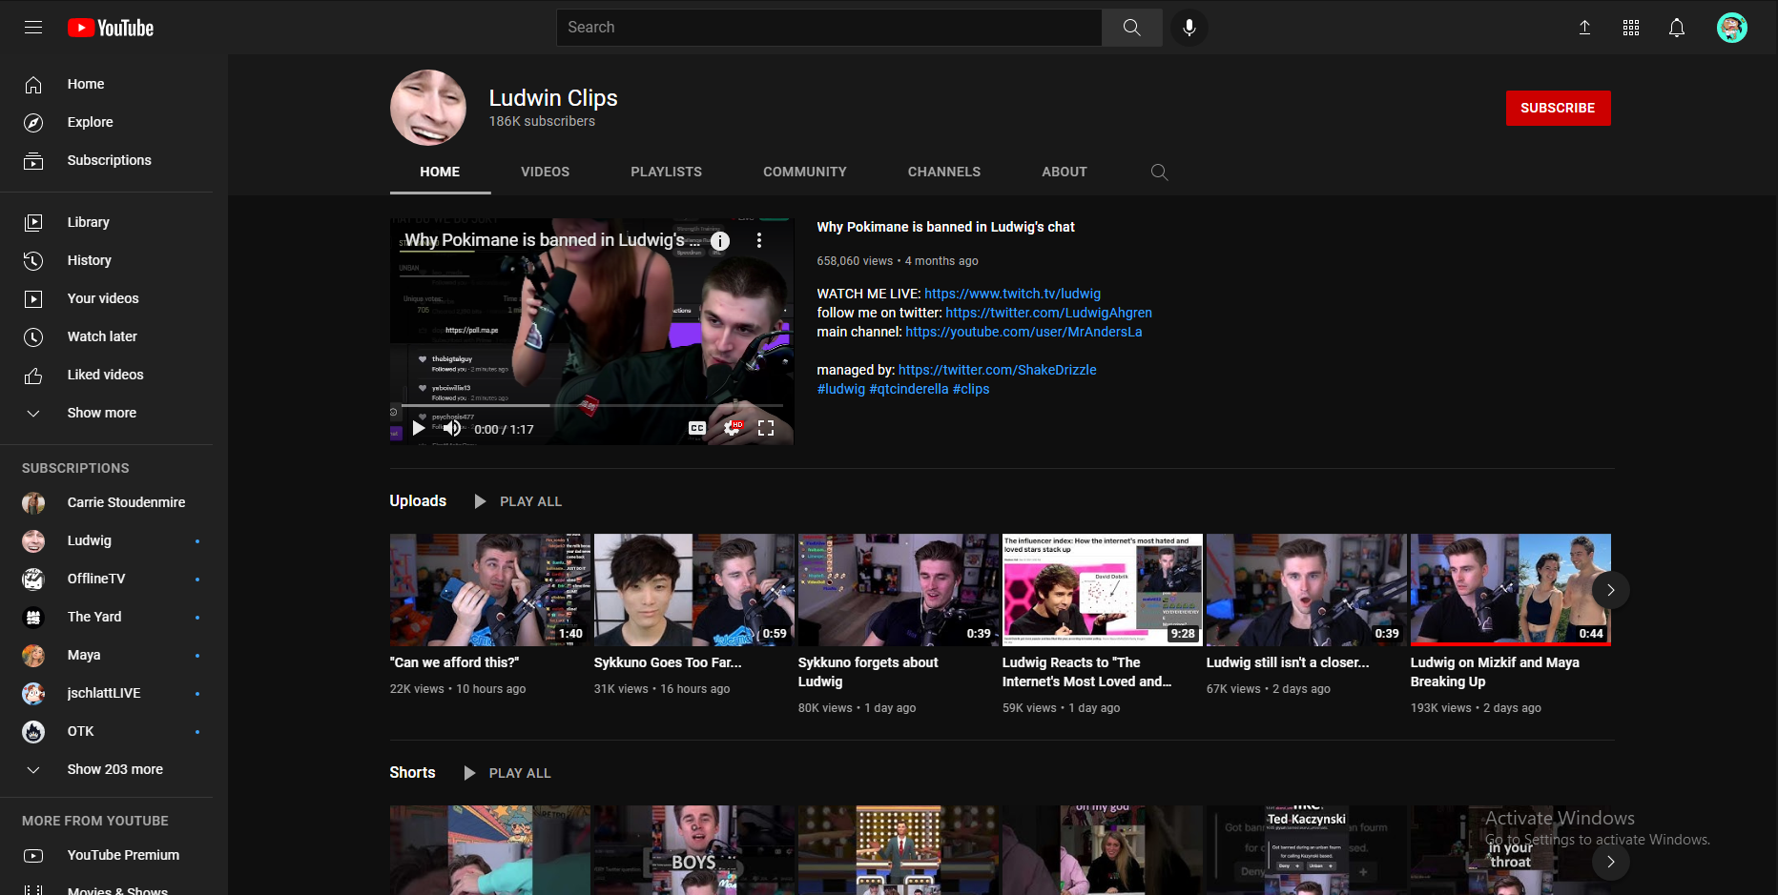Expand Show 203 more subscriptions
Screen dimensions: 1778x895
click(114, 769)
